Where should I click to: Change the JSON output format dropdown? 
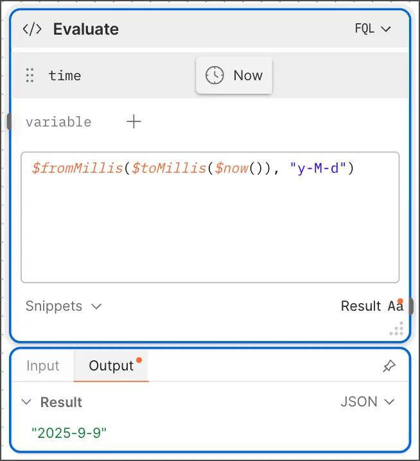click(x=367, y=402)
